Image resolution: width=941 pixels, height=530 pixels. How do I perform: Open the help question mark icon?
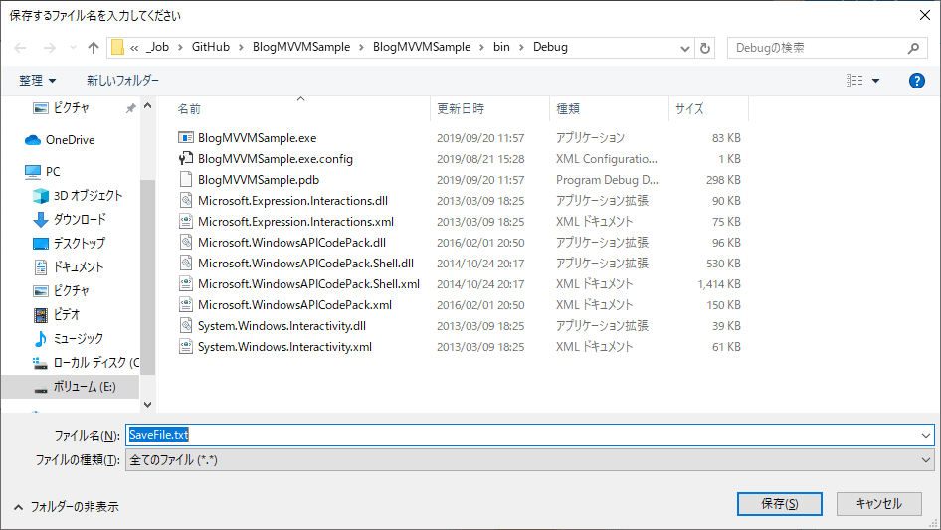coord(916,81)
